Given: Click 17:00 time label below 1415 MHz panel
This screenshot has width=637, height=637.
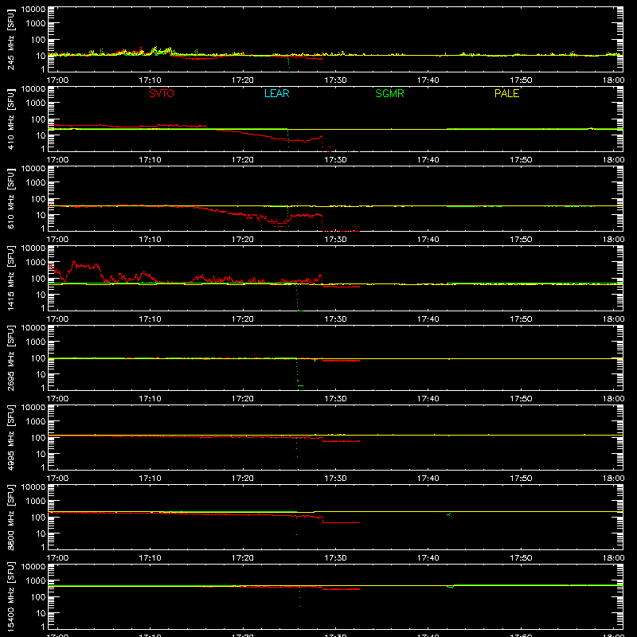Looking at the screenshot, I should pos(57,319).
